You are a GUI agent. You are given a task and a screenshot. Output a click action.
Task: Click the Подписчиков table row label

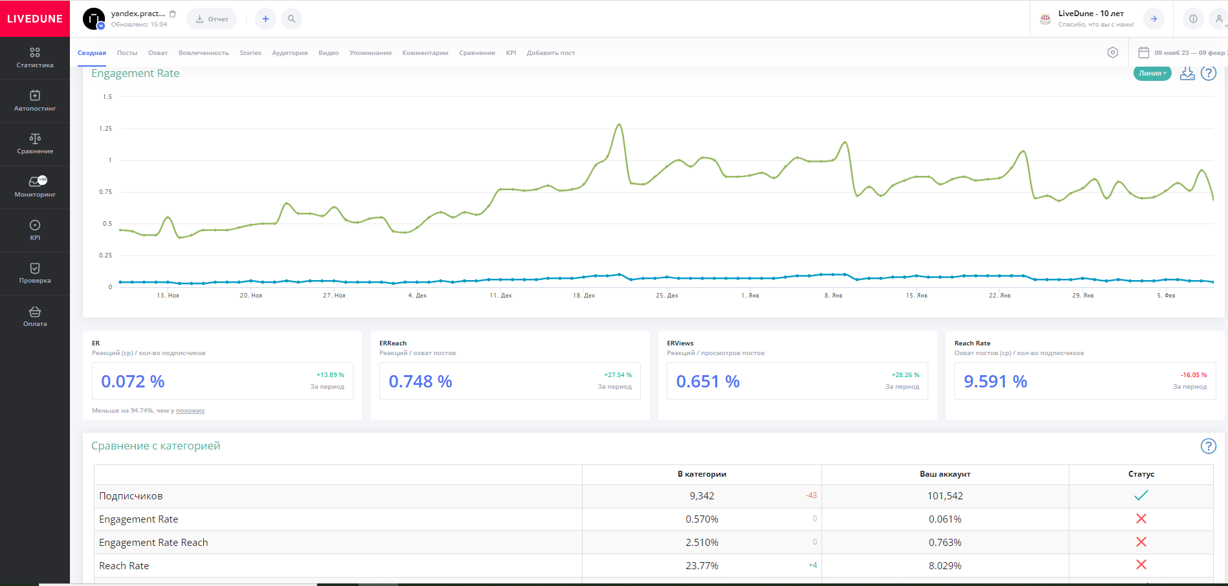131,496
